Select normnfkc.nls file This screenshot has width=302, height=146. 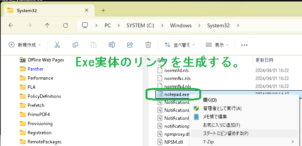[x=178, y=78]
